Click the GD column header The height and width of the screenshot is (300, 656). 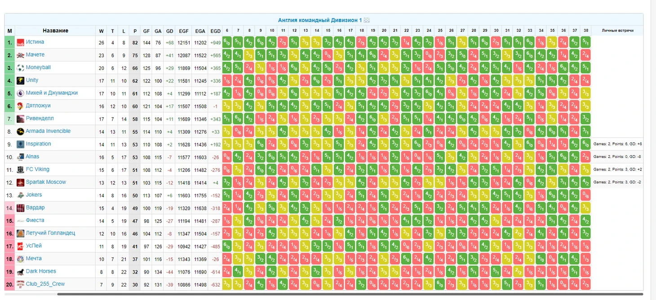pyautogui.click(x=169, y=31)
